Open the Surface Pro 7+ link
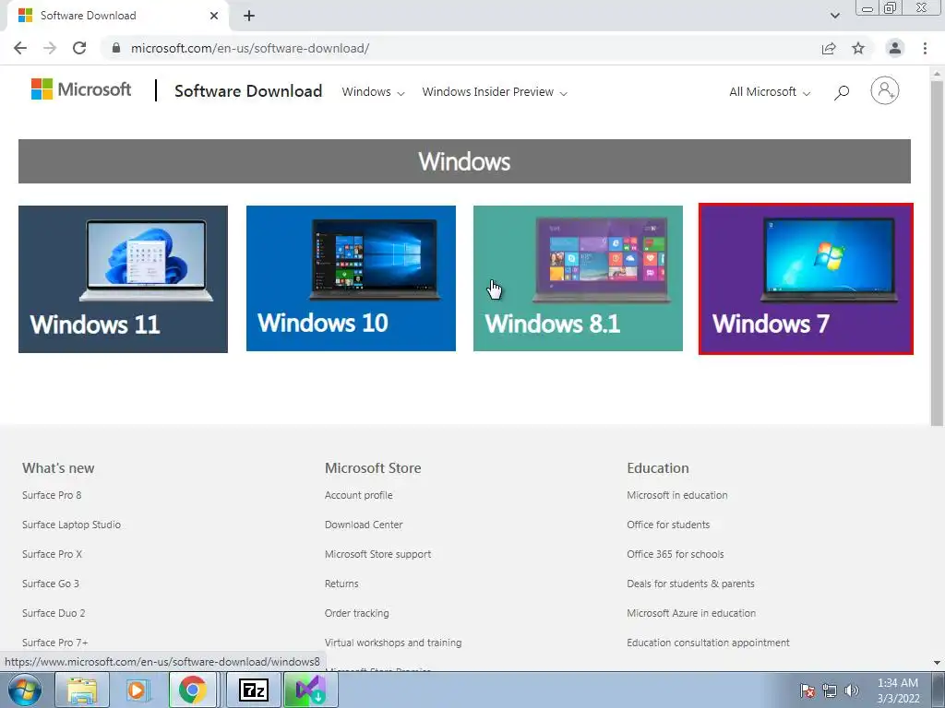 pyautogui.click(x=54, y=643)
